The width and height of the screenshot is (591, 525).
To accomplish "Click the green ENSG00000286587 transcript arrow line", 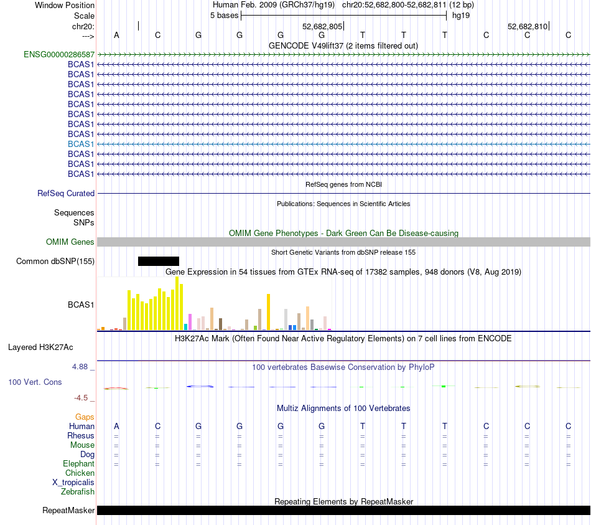I will (x=343, y=55).
